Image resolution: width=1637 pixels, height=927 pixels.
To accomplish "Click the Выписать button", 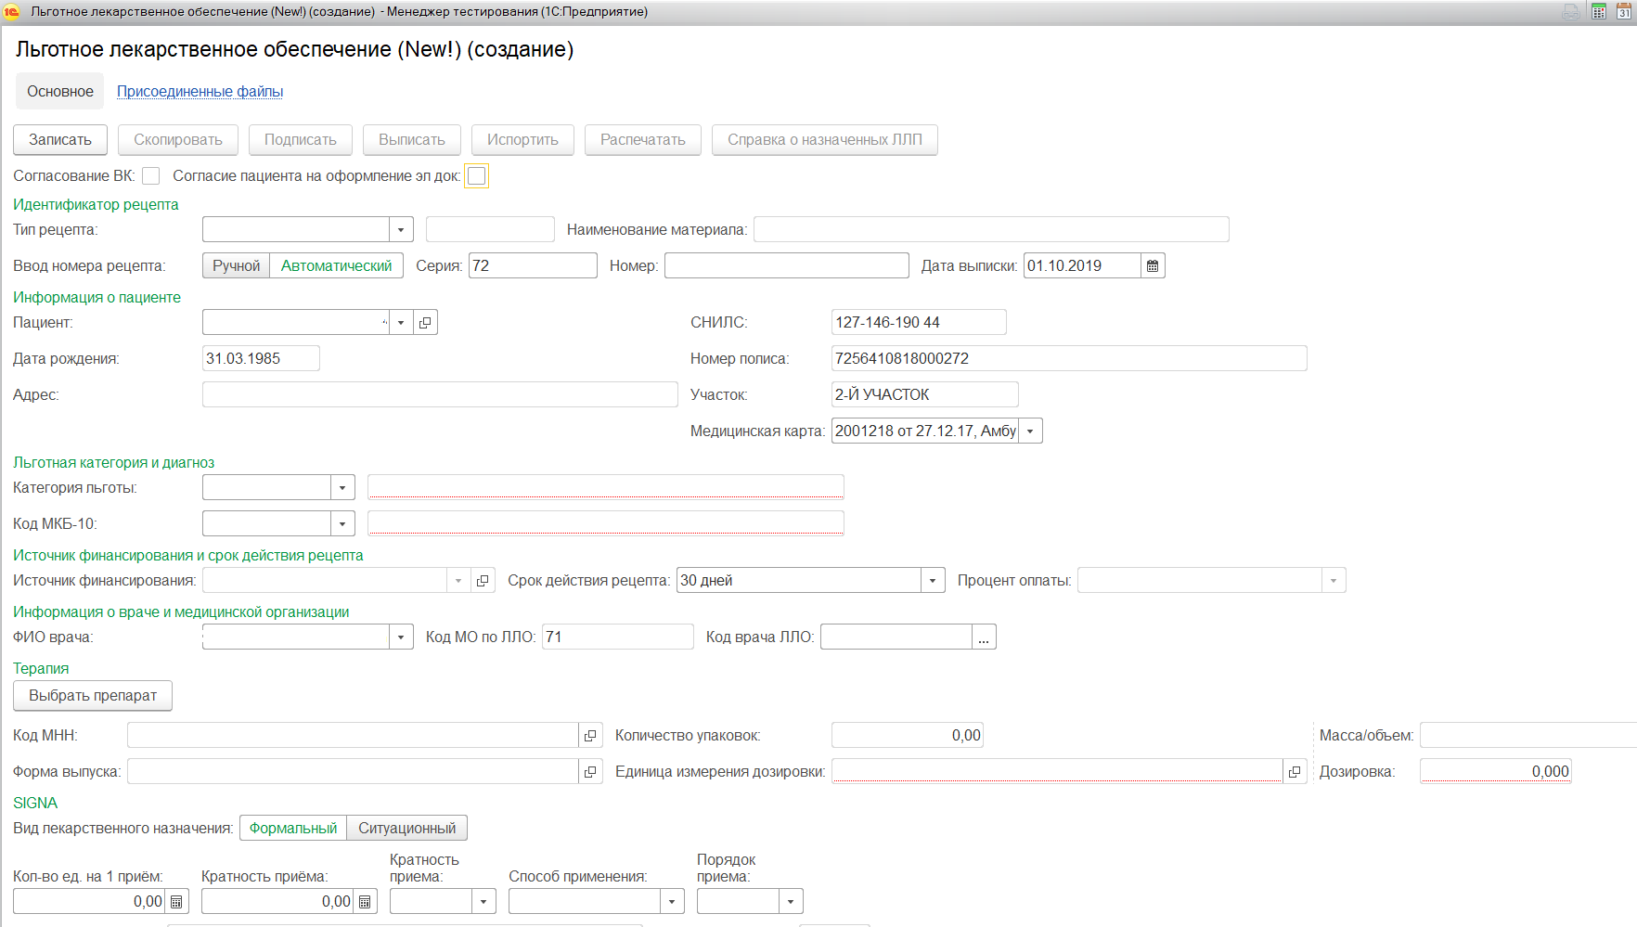I will (x=412, y=139).
